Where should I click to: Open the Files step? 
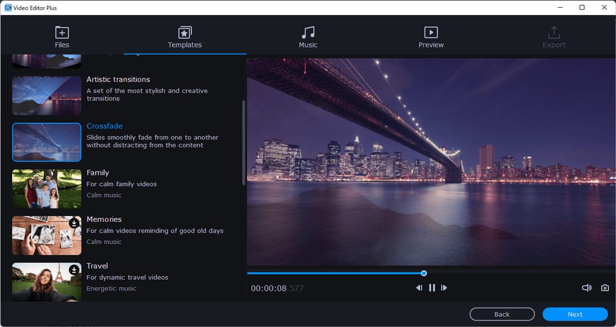click(x=62, y=37)
